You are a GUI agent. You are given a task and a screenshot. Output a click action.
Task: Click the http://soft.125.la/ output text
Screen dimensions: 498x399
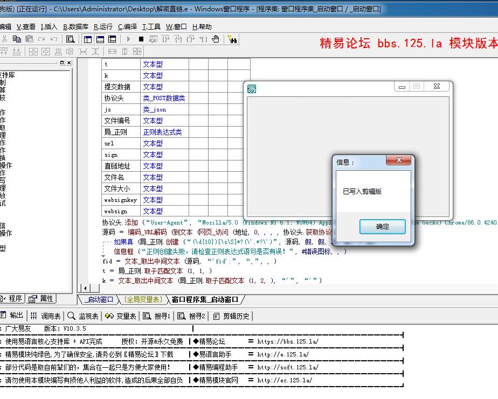click(288, 367)
